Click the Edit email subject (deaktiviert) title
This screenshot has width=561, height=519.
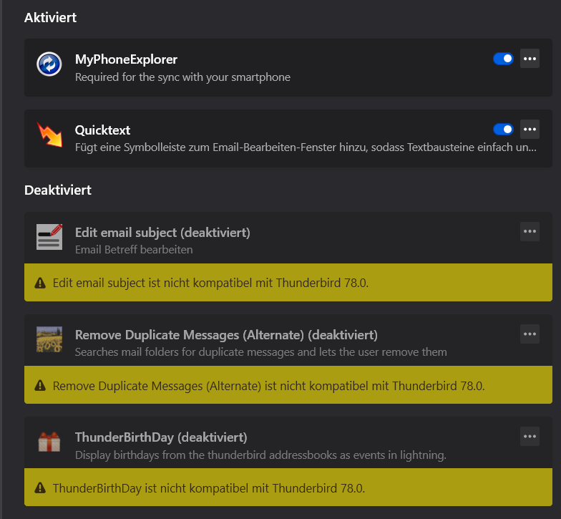pos(162,233)
